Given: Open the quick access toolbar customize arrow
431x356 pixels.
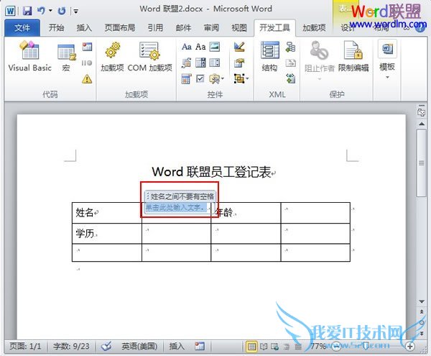Looking at the screenshot, I should coord(78,11).
